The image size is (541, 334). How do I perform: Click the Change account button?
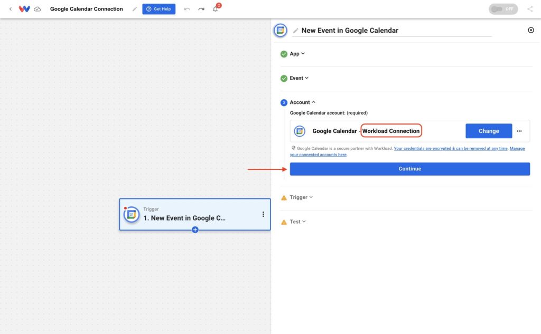pos(489,131)
